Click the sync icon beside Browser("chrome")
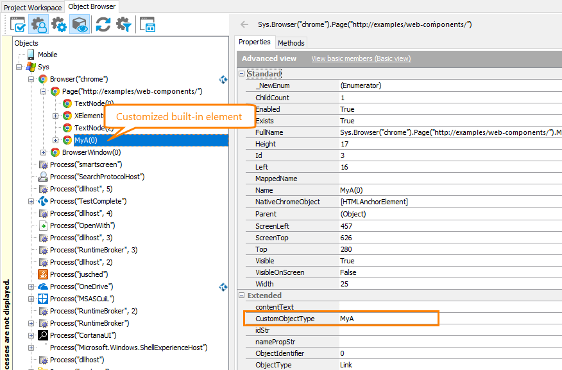This screenshot has width=562, height=370. pyautogui.click(x=223, y=80)
